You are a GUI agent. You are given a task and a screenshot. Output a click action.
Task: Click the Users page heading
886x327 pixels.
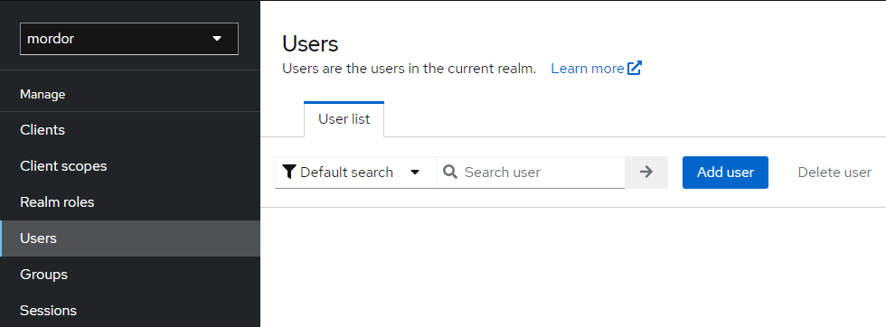click(310, 44)
